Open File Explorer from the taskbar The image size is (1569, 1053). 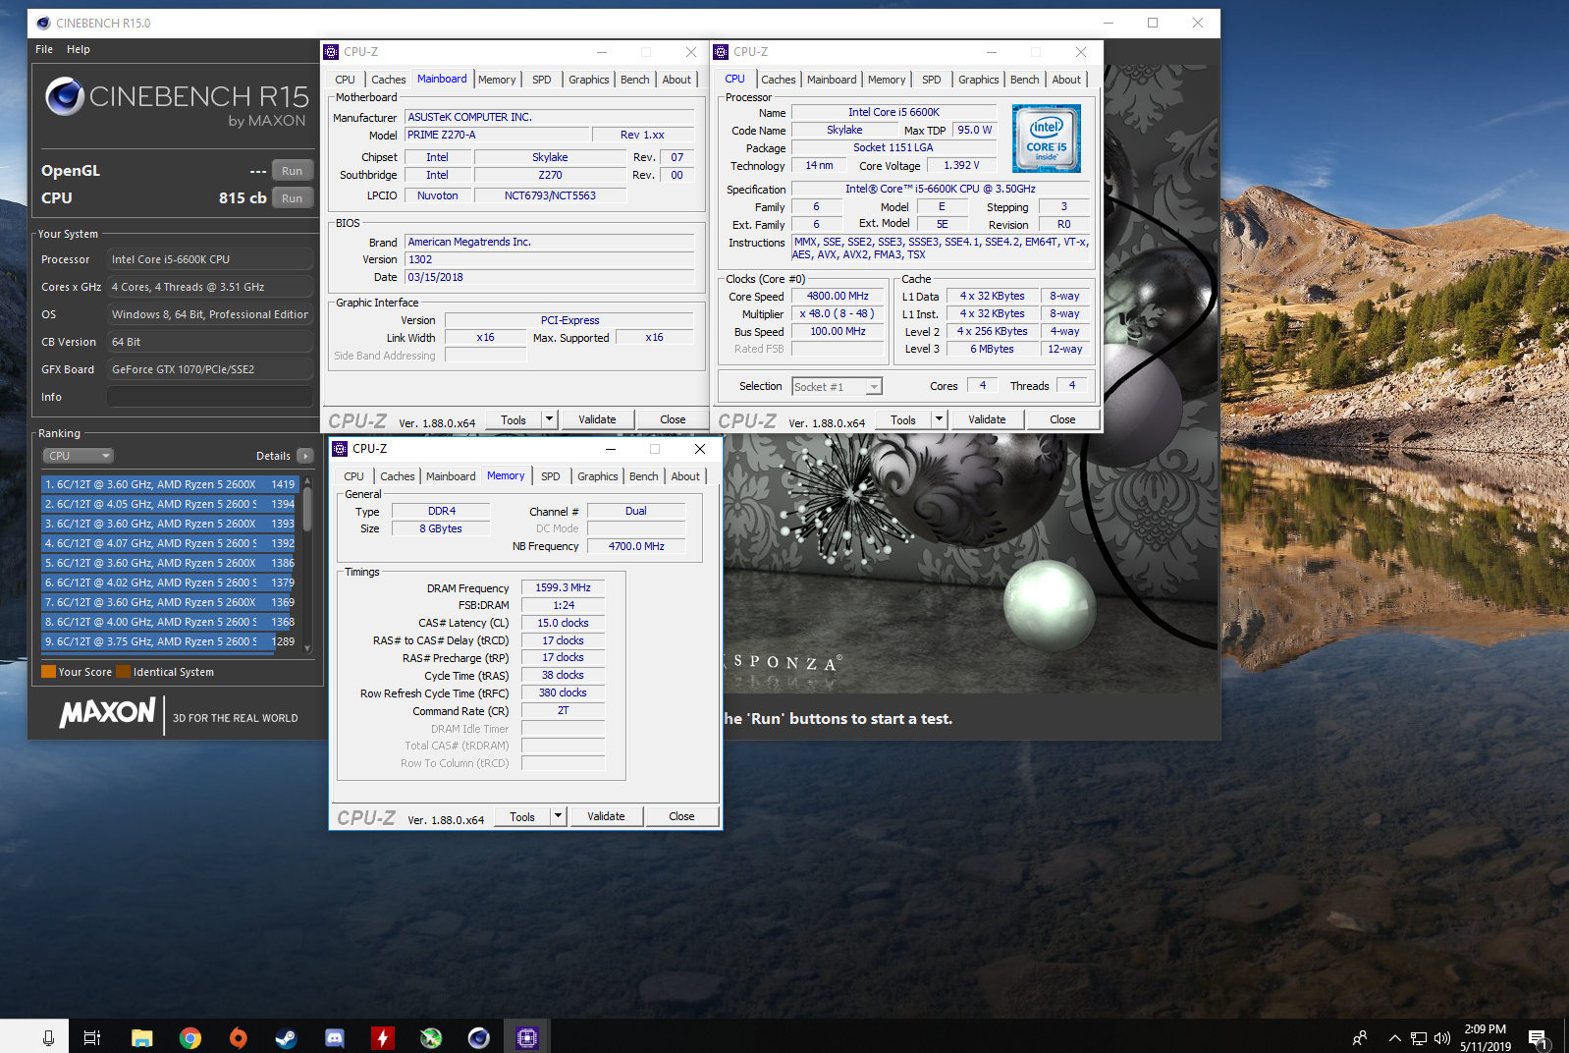point(141,1037)
